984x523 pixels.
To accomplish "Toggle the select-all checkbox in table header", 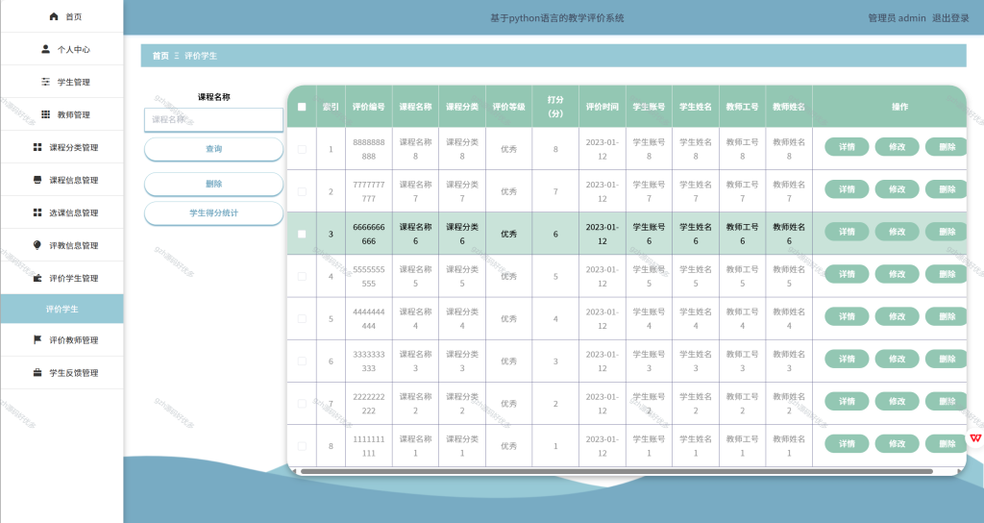I will [302, 107].
